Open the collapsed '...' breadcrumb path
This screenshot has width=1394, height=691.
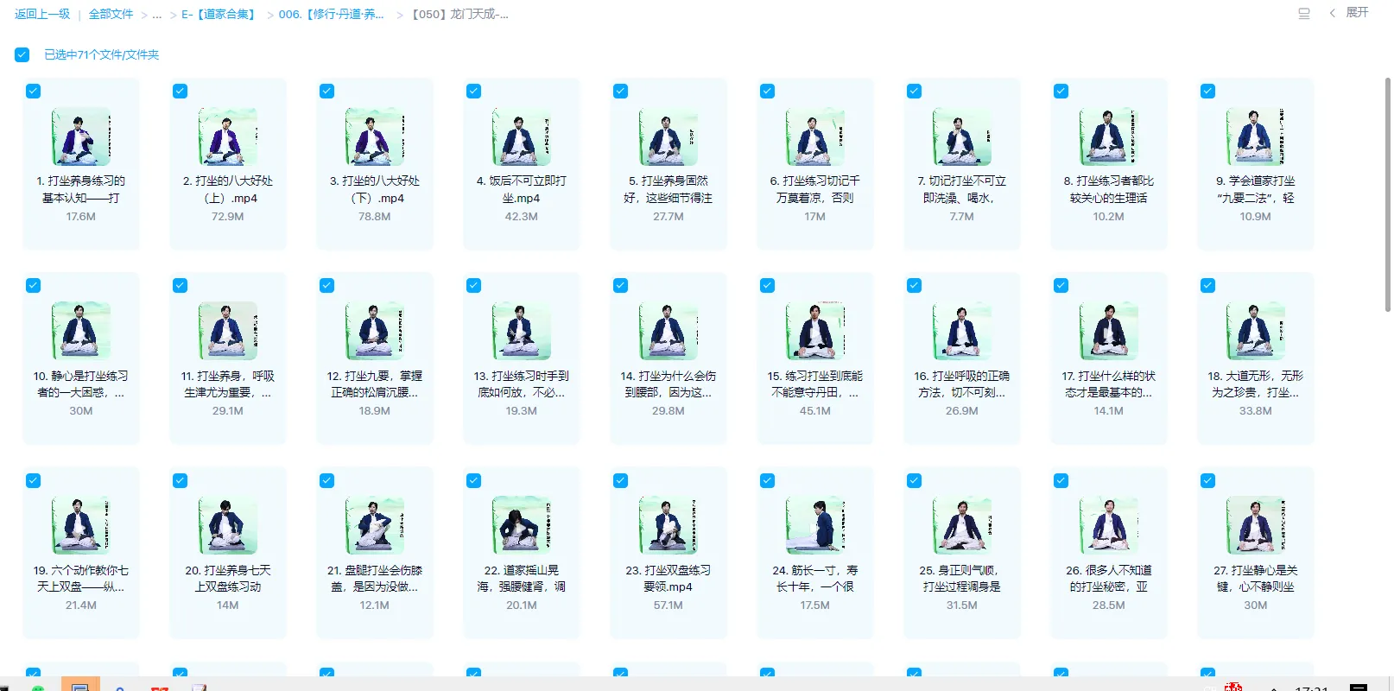coord(156,15)
